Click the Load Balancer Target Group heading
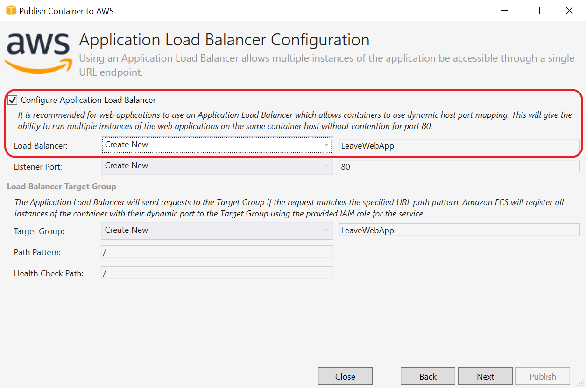 [62, 187]
